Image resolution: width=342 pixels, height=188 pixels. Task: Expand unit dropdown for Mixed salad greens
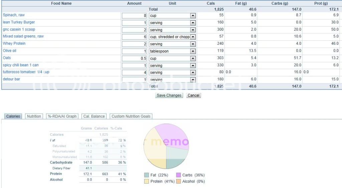tap(193, 37)
